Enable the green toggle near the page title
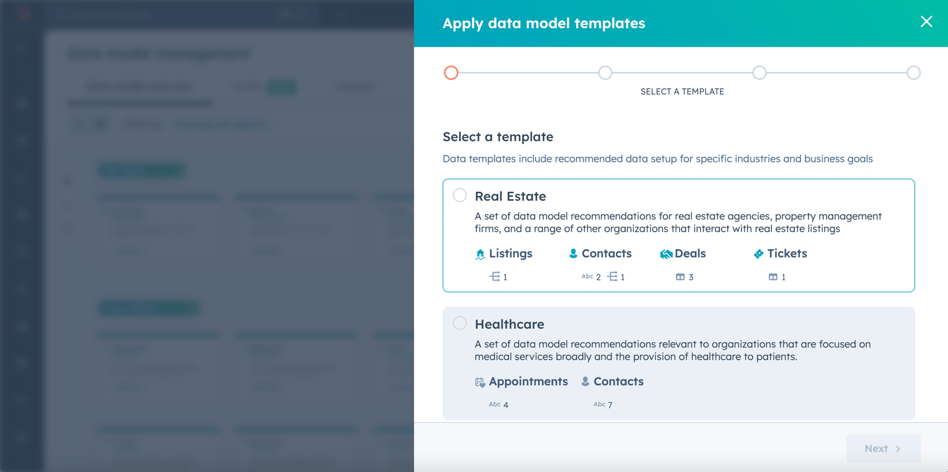 pyautogui.click(x=282, y=87)
